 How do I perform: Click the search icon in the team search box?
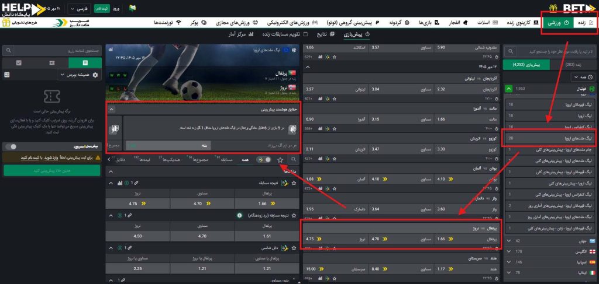click(511, 51)
